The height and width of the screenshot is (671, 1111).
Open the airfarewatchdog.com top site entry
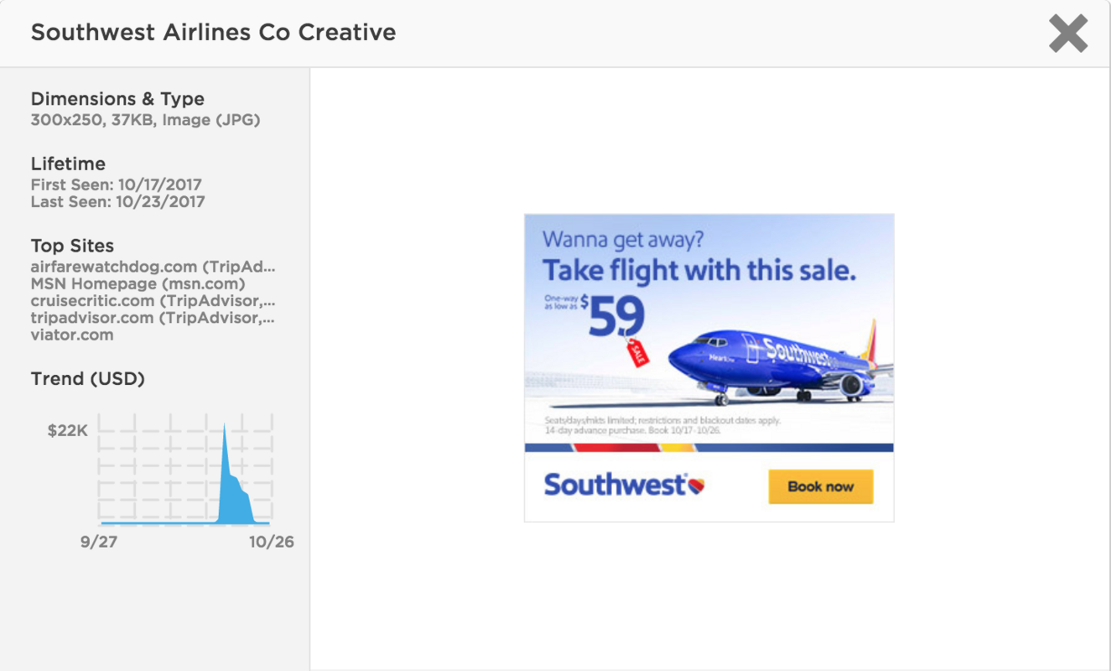(x=153, y=267)
